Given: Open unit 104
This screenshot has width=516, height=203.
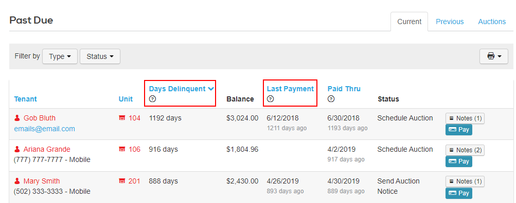Looking at the screenshot, I should point(134,118).
